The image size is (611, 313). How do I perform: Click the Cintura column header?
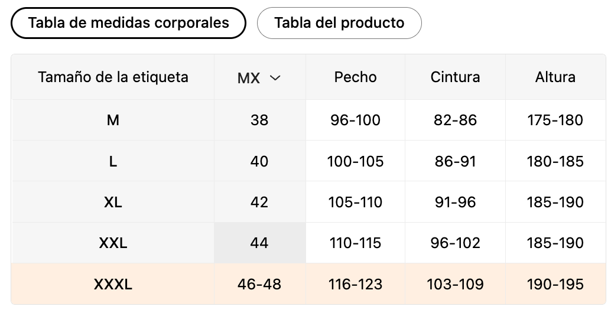[x=455, y=77]
